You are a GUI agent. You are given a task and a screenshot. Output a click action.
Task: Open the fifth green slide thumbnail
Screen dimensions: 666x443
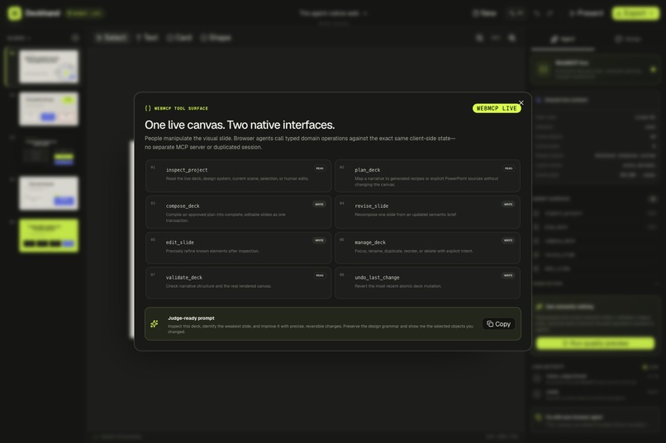tap(49, 236)
